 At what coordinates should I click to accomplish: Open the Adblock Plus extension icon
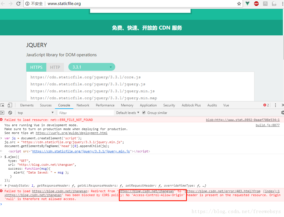pos(256,3)
